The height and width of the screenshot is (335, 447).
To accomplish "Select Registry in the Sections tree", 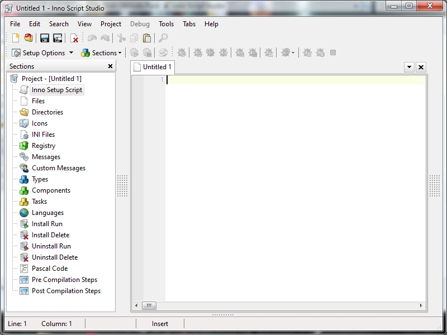I will pyautogui.click(x=44, y=146).
